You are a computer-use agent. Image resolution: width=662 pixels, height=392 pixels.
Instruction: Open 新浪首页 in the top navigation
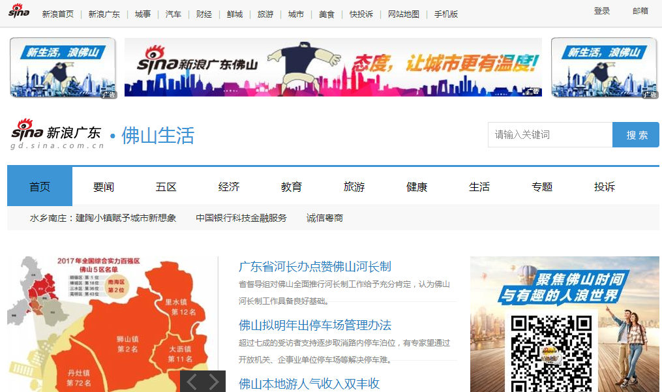click(x=58, y=14)
